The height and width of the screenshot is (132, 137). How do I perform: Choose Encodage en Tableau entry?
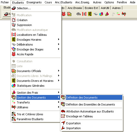coord(92,116)
